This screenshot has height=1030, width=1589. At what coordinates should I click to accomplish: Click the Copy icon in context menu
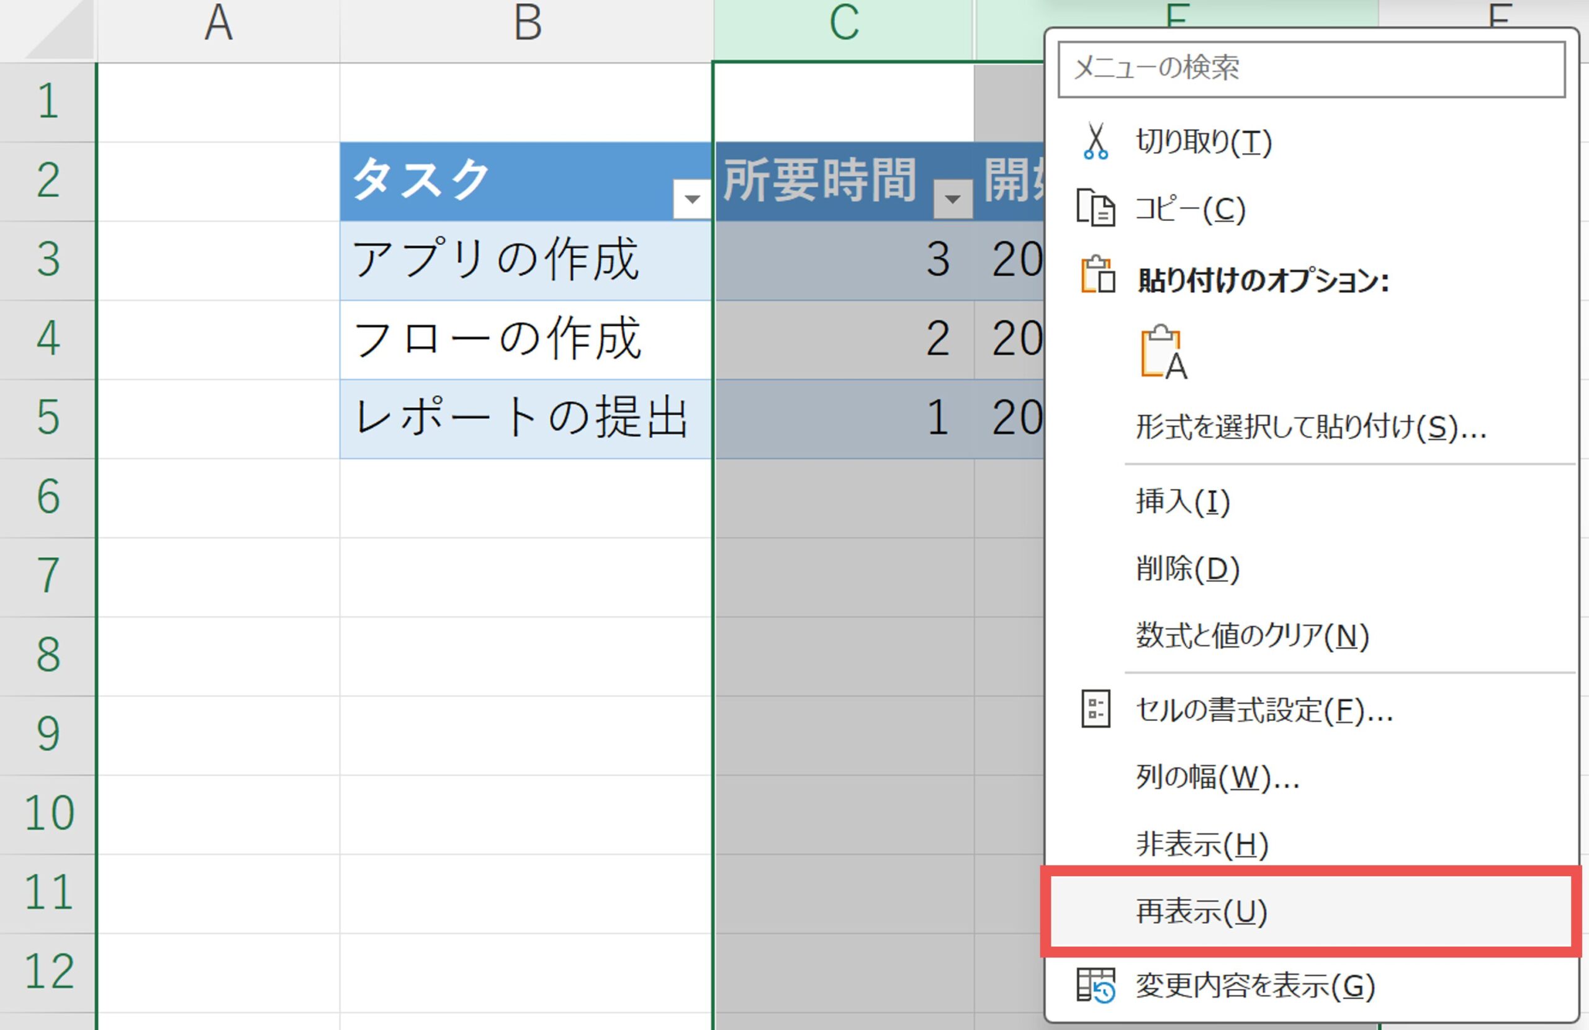click(1095, 209)
